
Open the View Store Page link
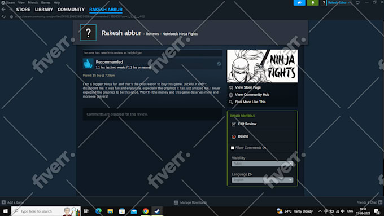(248, 87)
